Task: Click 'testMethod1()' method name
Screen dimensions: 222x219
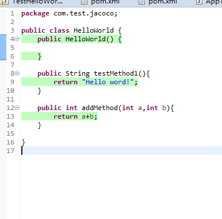Action: 120,73
